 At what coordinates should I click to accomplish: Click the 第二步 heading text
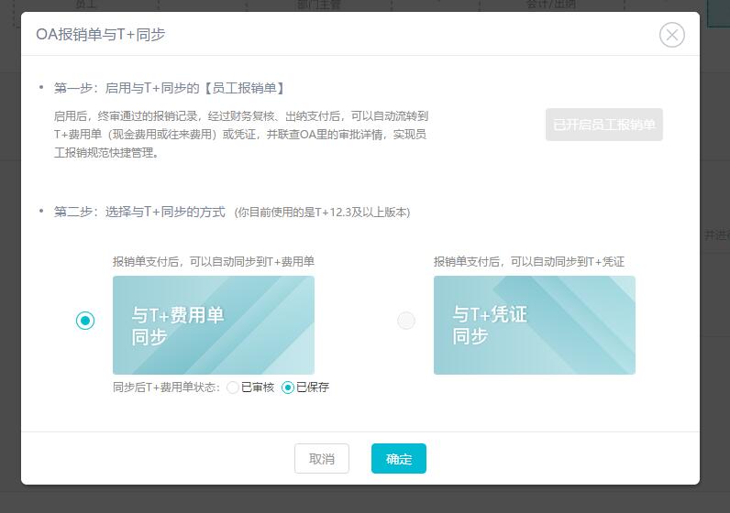[139, 213]
